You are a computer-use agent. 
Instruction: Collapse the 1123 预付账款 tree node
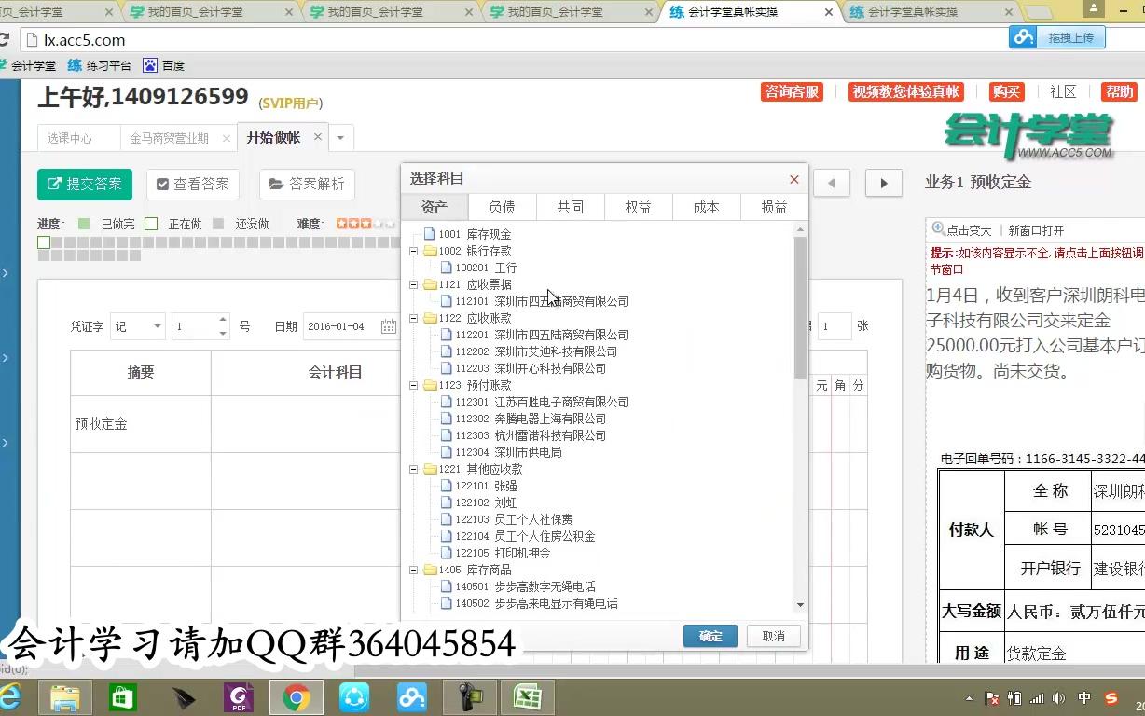click(x=414, y=385)
